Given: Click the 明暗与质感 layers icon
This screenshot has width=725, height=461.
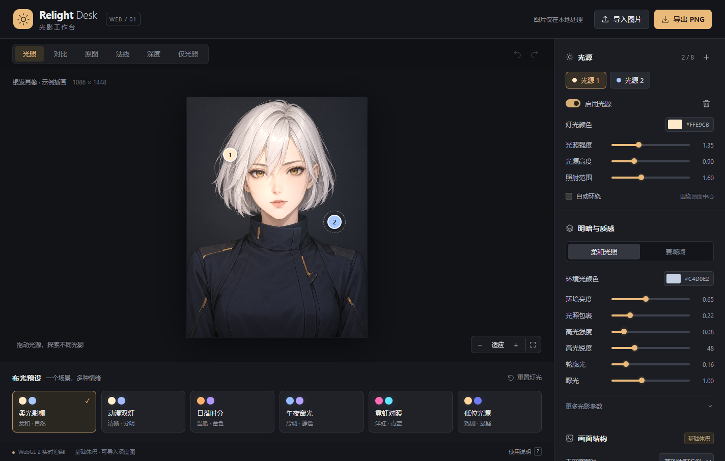Looking at the screenshot, I should pyautogui.click(x=570, y=228).
